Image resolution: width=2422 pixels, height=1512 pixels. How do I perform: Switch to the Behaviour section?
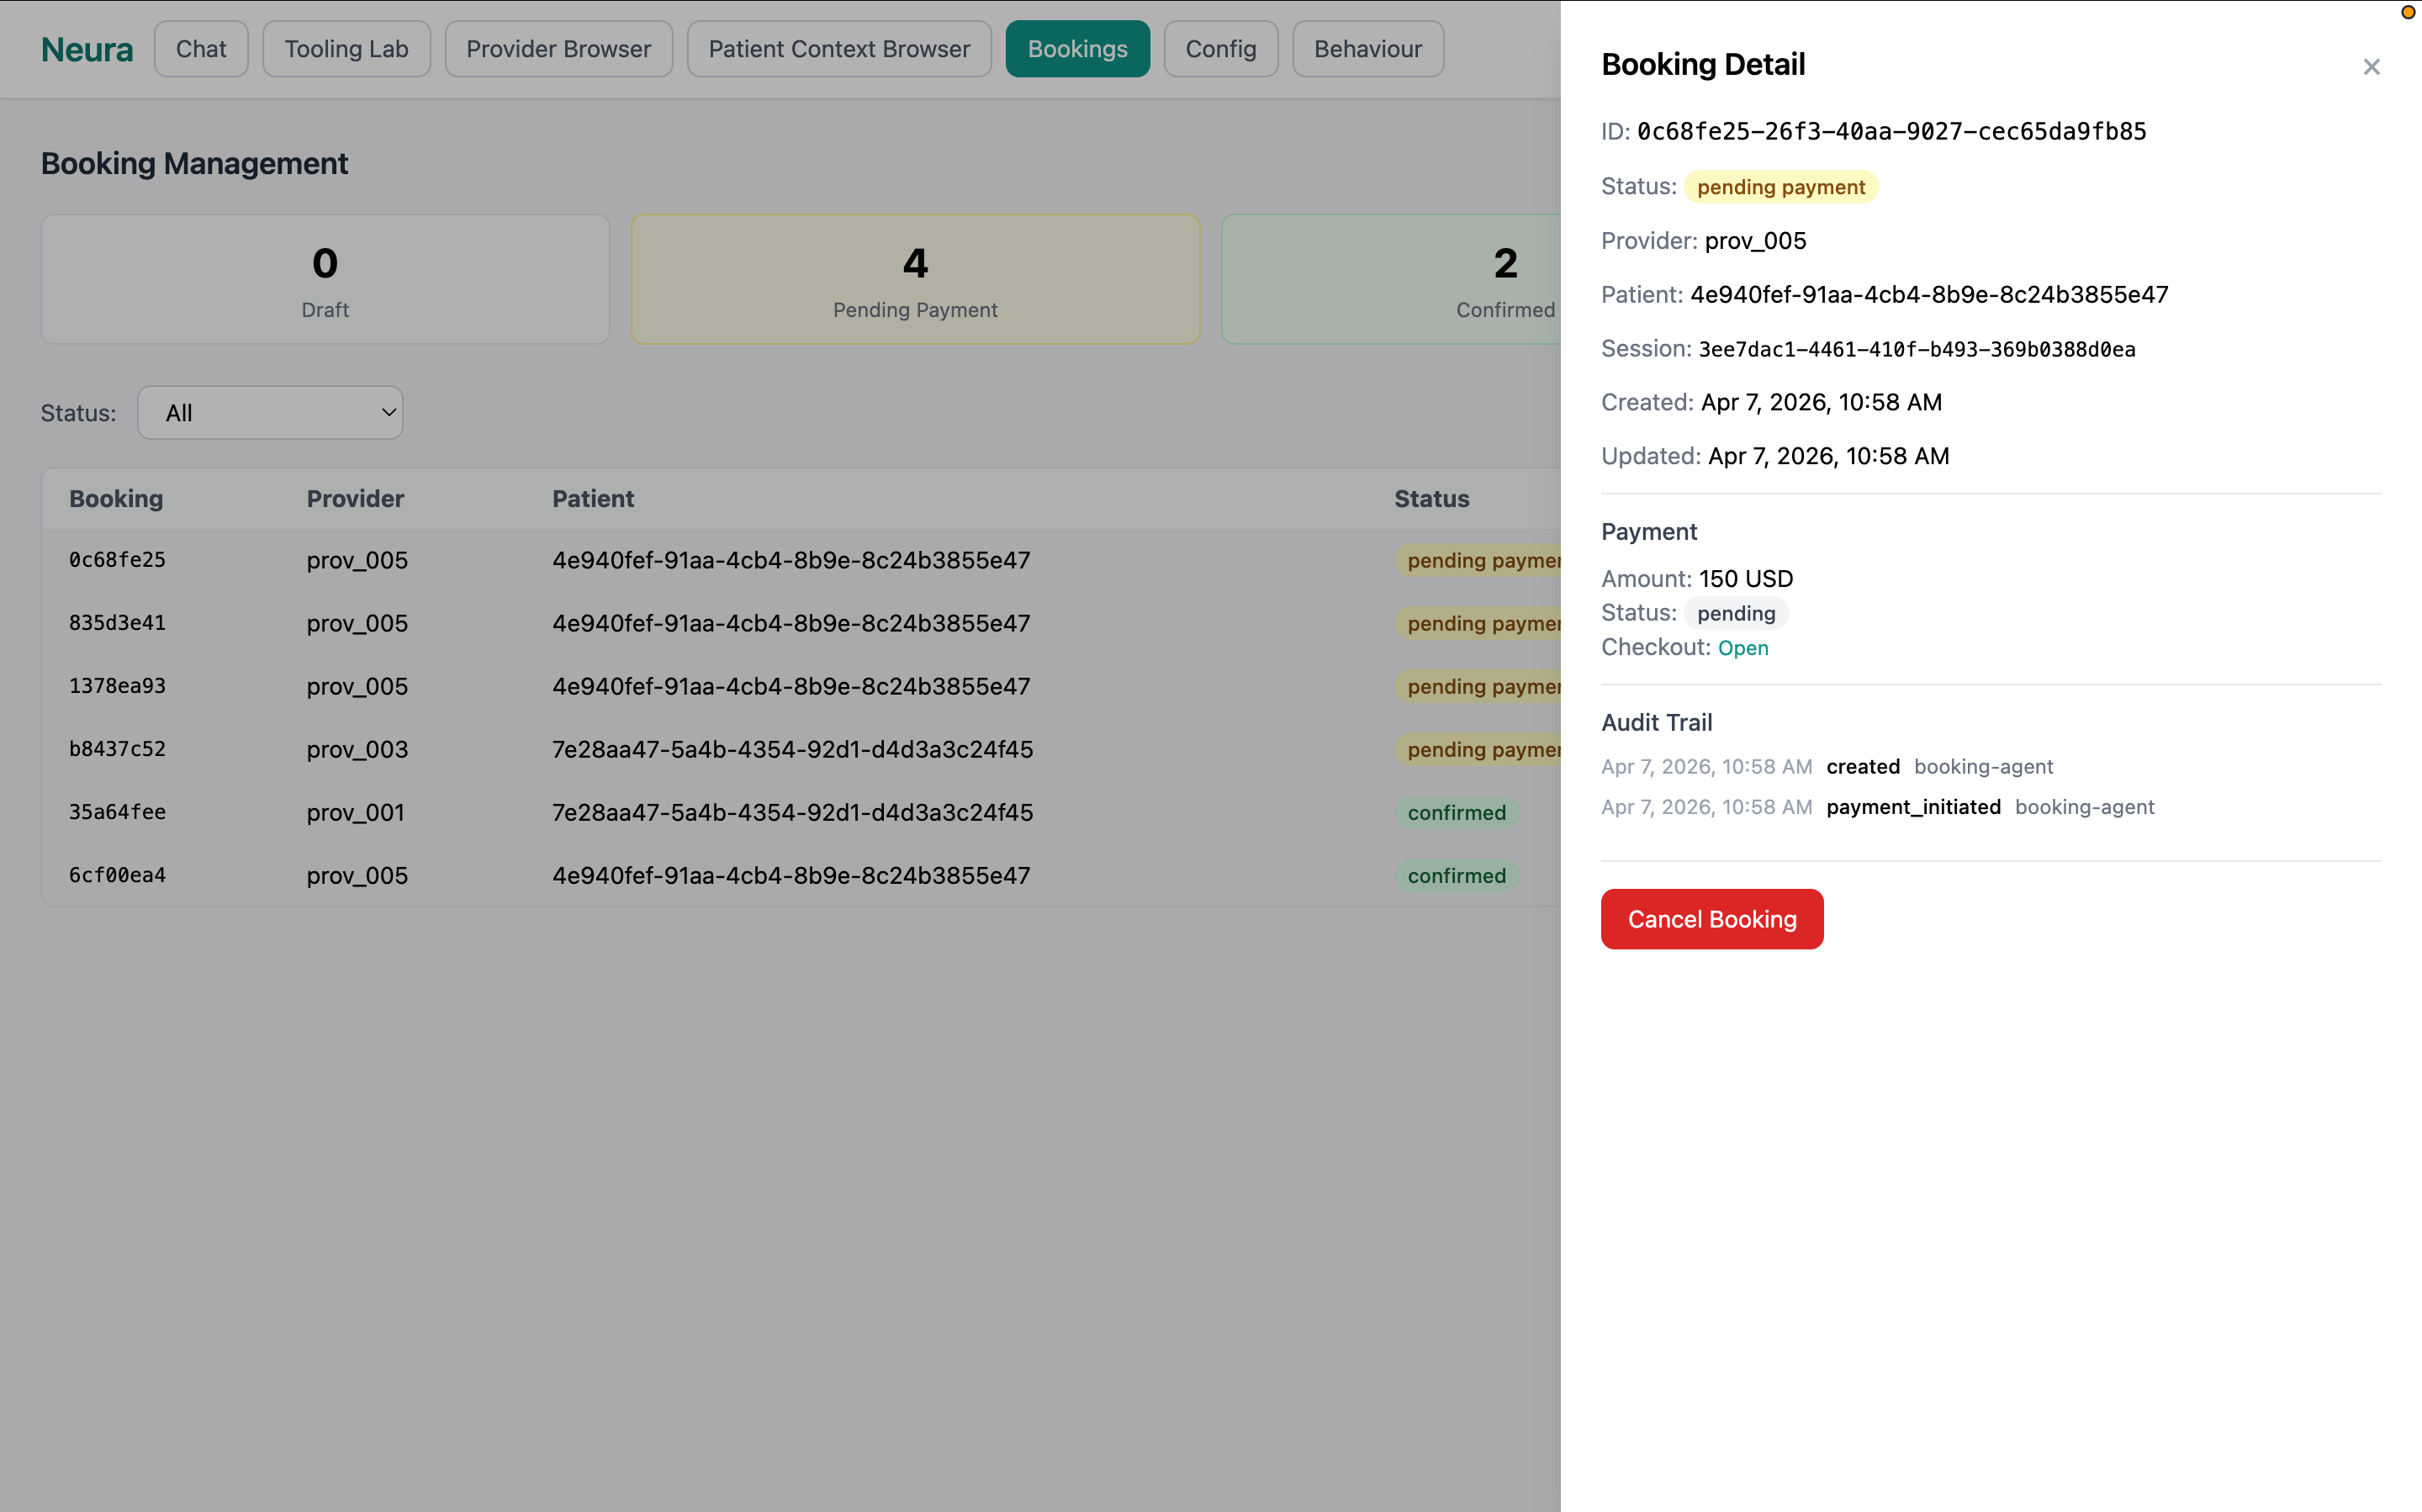point(1367,48)
